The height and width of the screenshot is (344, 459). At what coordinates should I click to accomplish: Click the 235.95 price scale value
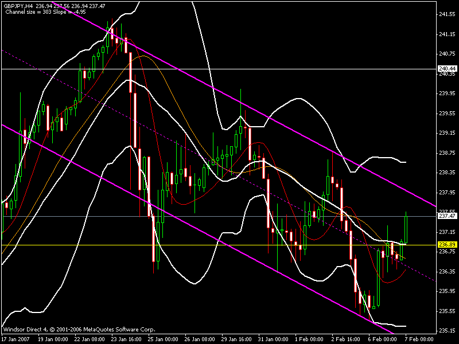(448, 291)
